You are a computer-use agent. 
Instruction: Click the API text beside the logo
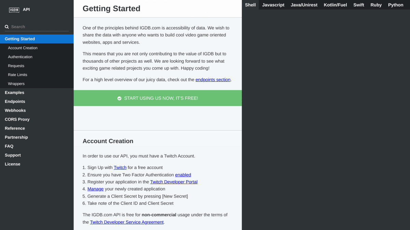[x=26, y=10]
